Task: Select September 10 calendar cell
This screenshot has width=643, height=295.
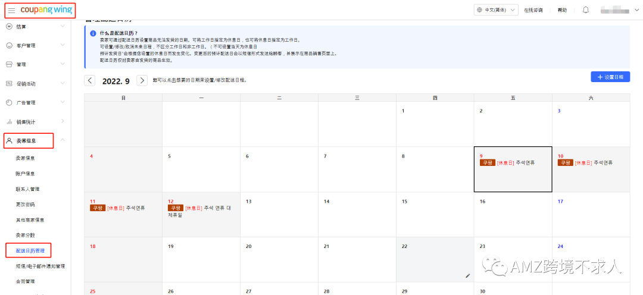Action: [x=591, y=170]
